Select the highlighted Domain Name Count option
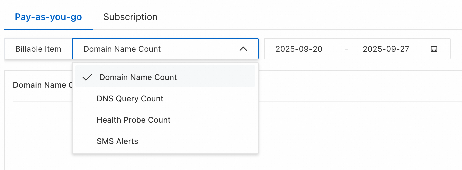The width and height of the screenshot is (462, 170). click(138, 77)
